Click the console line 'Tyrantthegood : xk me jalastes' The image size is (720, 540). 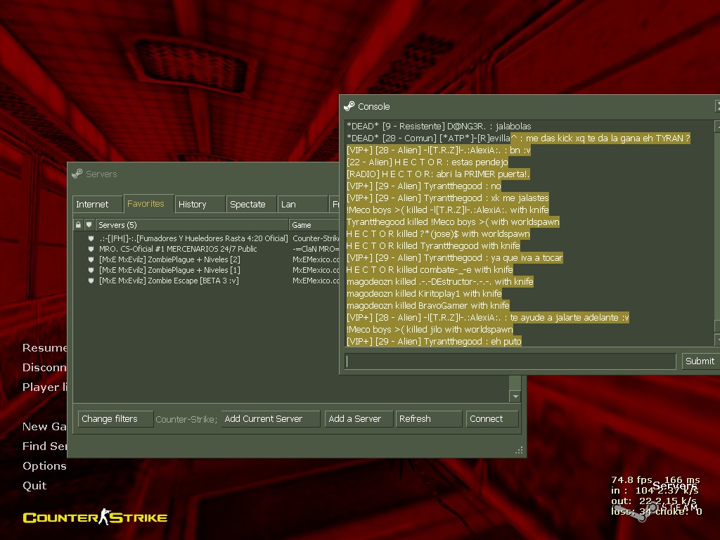(x=447, y=198)
